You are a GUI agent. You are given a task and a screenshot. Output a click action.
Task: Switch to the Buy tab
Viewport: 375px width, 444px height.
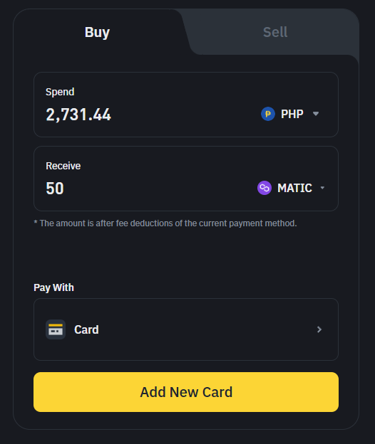[x=97, y=32]
